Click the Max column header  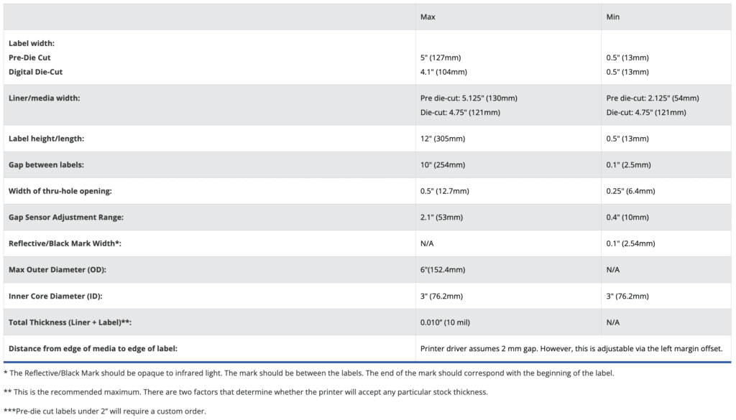pos(428,17)
